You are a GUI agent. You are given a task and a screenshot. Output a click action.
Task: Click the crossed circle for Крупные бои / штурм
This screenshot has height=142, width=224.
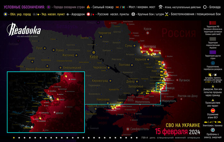pyautogui.click(x=133, y=14)
